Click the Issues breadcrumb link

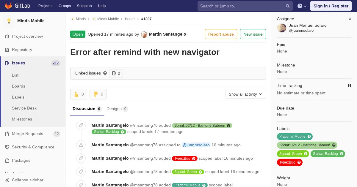[130, 19]
